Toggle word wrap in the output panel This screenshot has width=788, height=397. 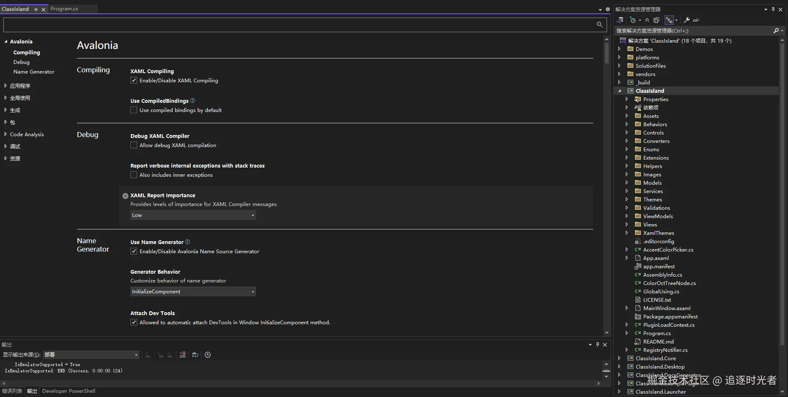coord(195,355)
